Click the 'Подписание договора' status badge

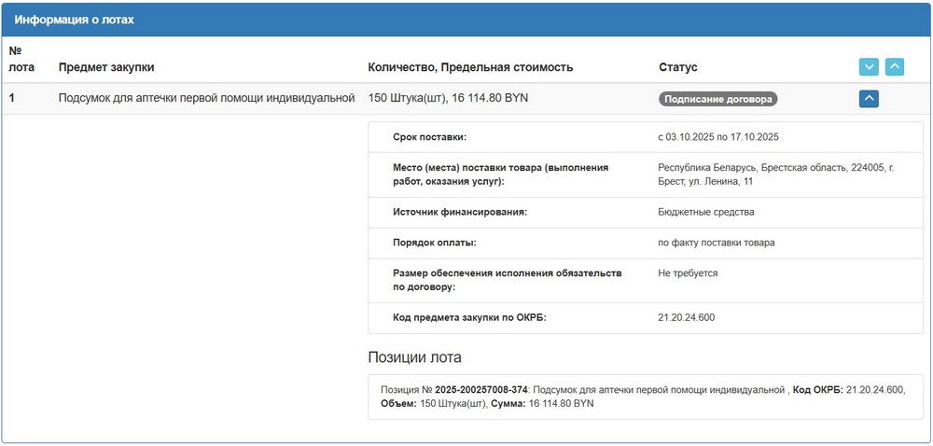(x=718, y=99)
